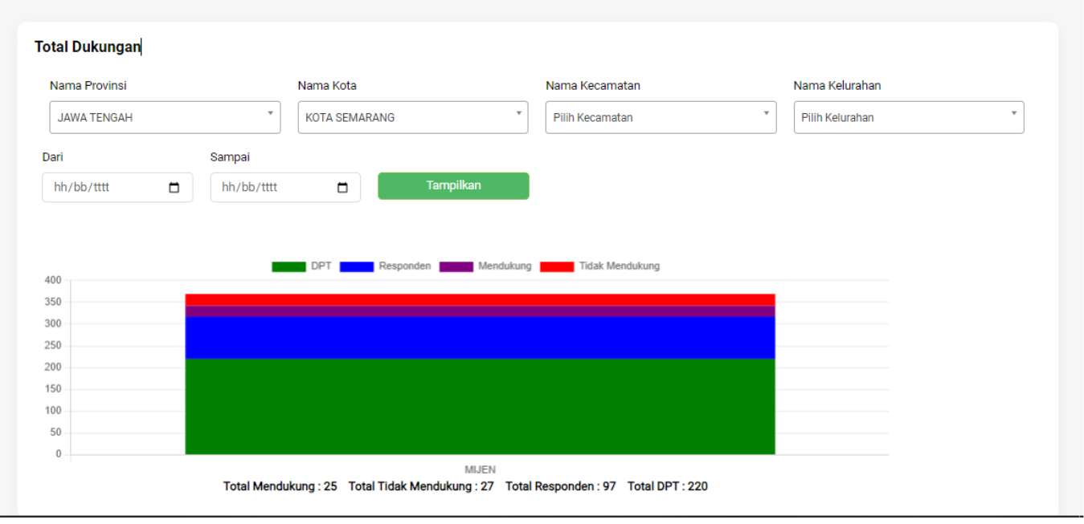Click calendar picker icon in Sampai field

click(x=342, y=188)
